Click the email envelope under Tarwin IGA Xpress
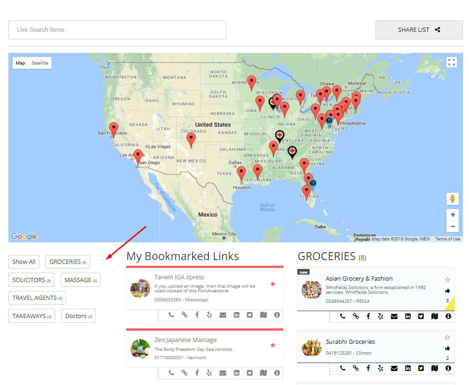 223,315
